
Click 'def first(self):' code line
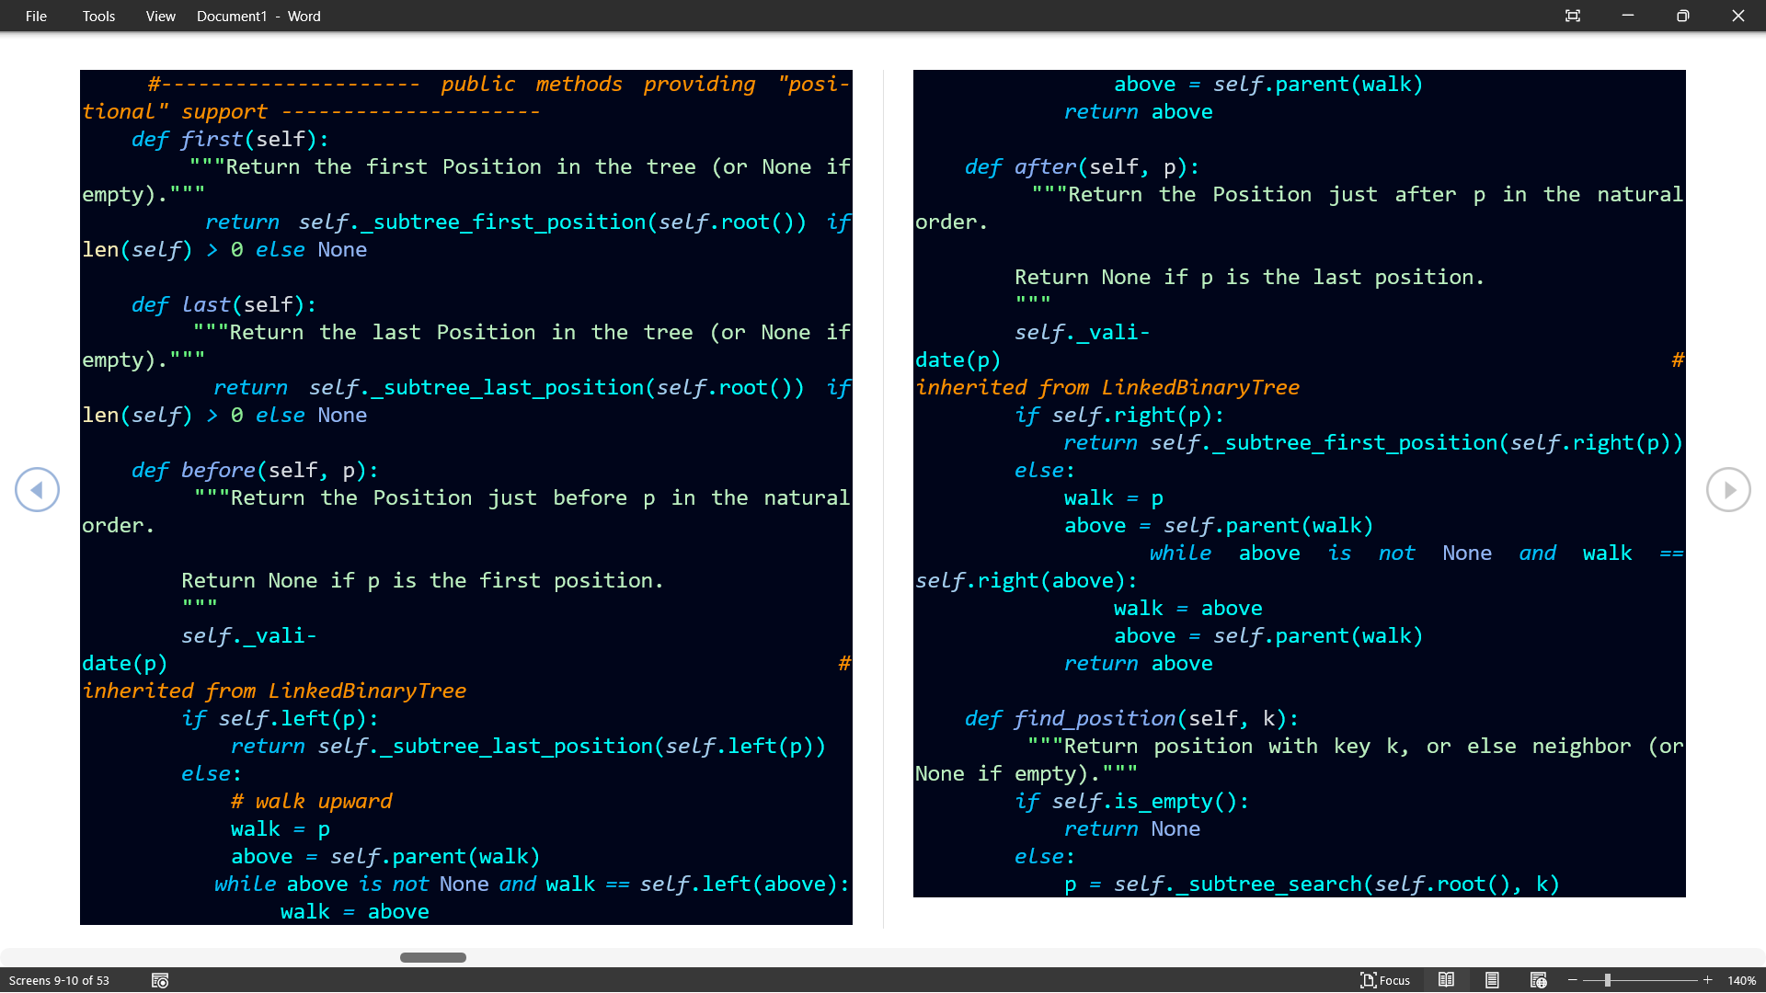230,140
